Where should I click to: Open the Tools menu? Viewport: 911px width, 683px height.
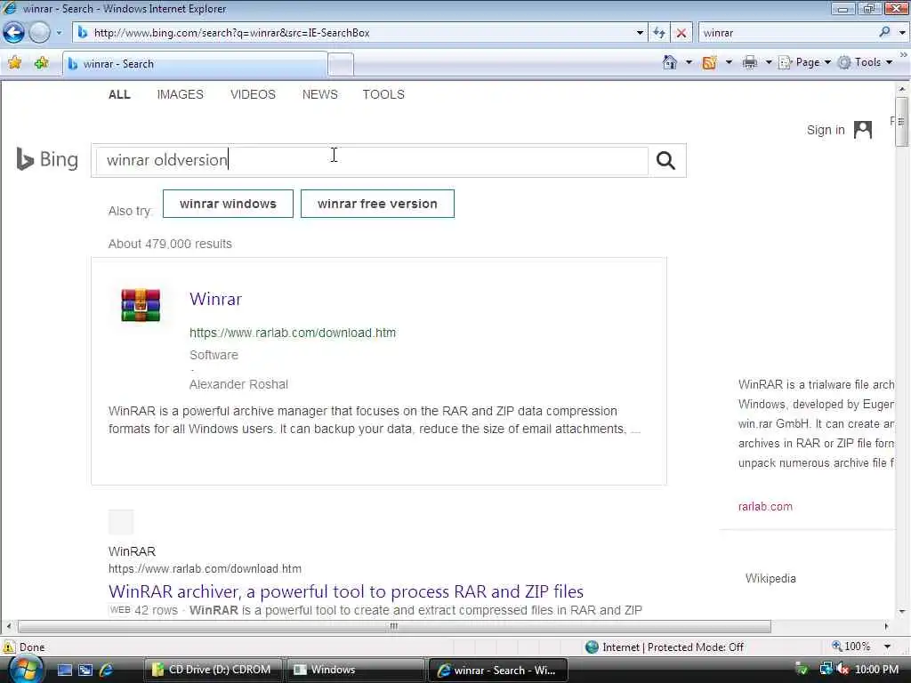865,62
